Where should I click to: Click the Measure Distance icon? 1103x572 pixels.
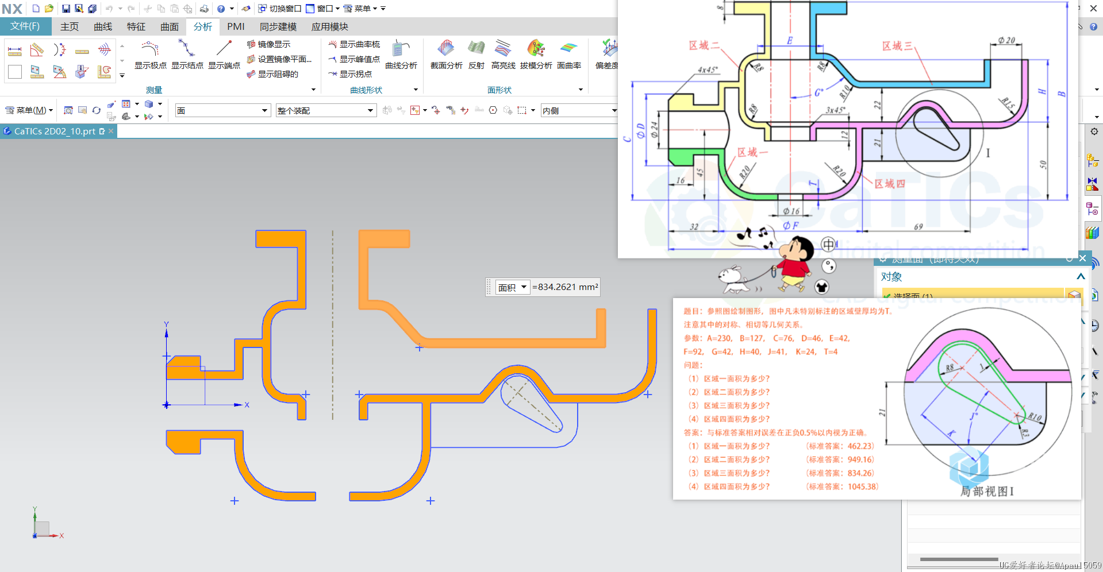coord(15,51)
